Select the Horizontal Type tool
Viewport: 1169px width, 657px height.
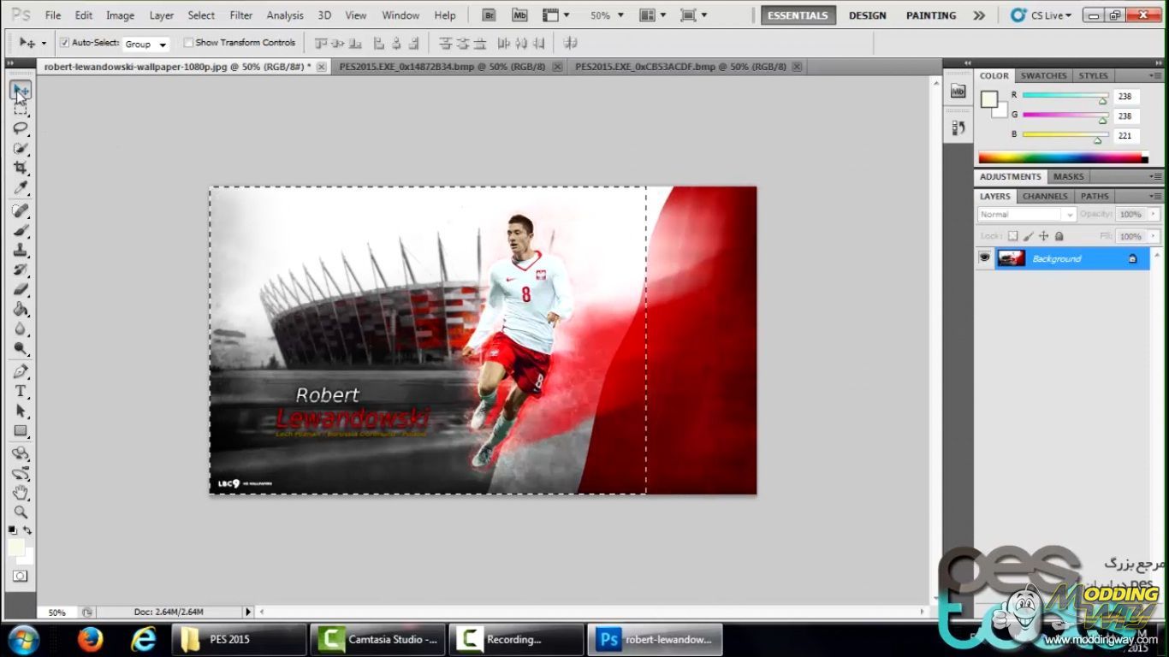click(21, 391)
